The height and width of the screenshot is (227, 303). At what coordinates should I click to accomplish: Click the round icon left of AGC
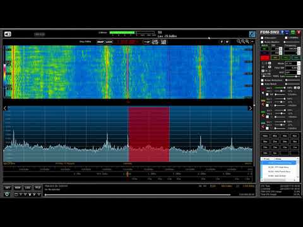(x=263, y=71)
